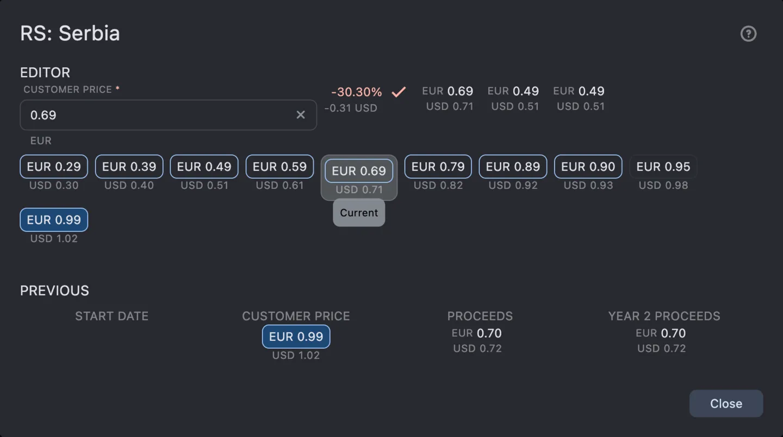The width and height of the screenshot is (783, 437).
Task: Click the Current EUR 0.69 price chip
Action: (358, 170)
